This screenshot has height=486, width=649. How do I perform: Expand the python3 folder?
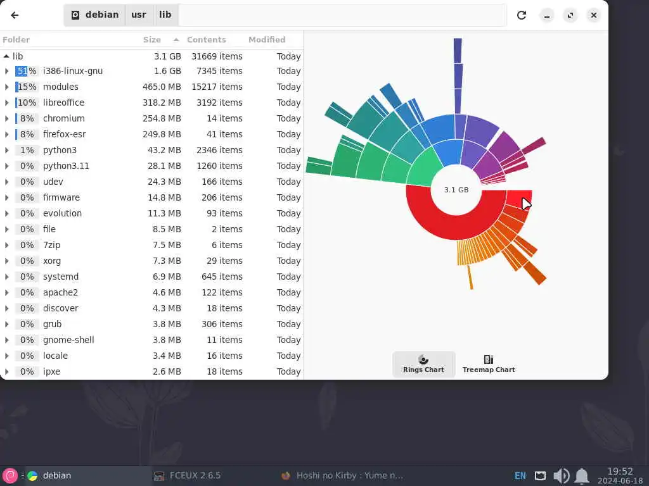click(6, 150)
